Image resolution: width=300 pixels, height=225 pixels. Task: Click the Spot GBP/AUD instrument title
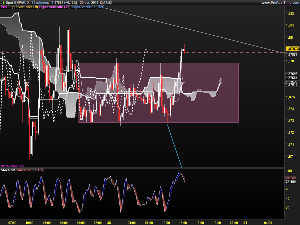[17, 2]
